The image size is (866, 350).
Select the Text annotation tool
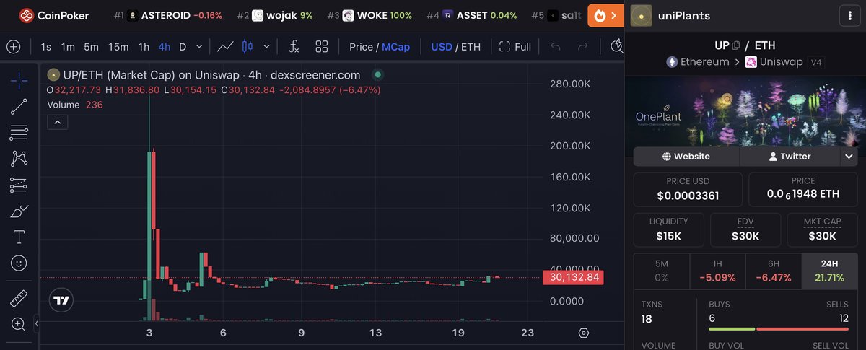(x=19, y=237)
